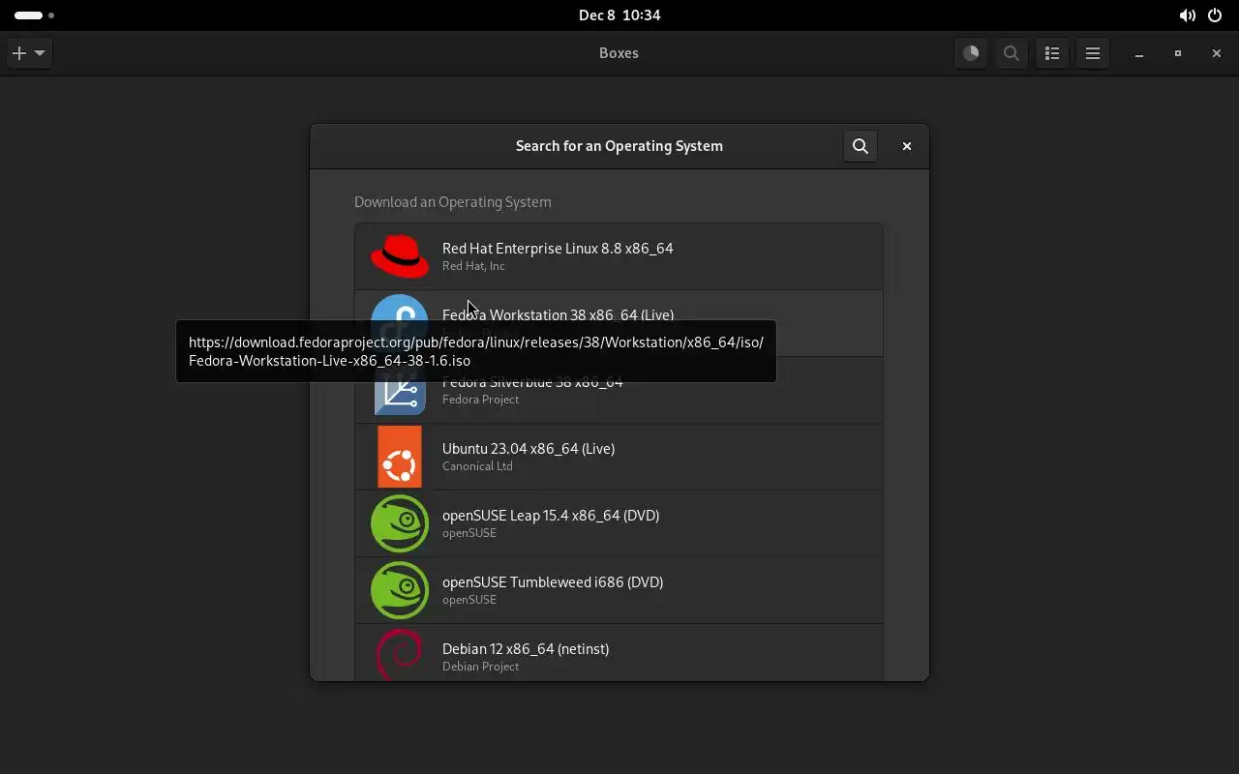Click the search icon in the dialog header

(x=861, y=146)
